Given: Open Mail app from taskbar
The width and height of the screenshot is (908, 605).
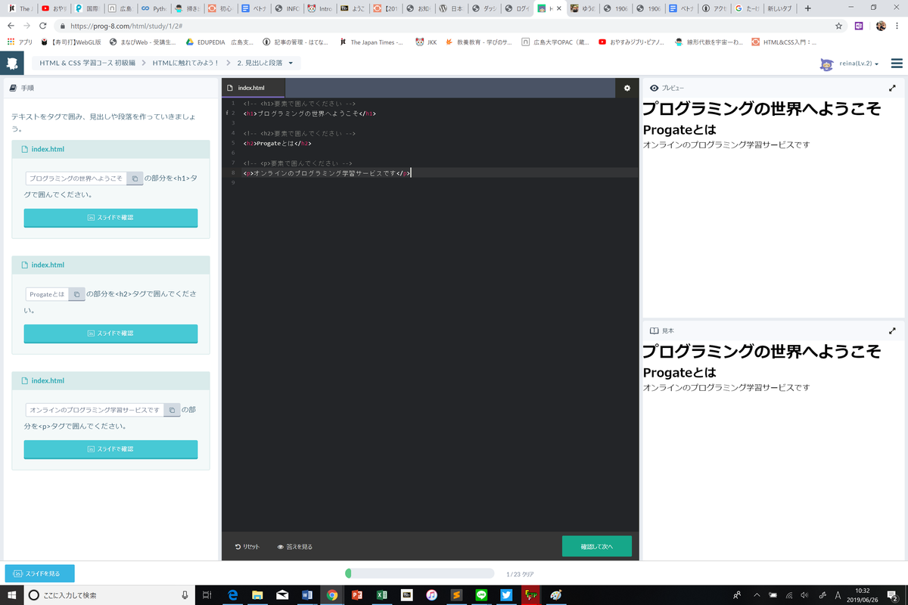Looking at the screenshot, I should click(282, 595).
